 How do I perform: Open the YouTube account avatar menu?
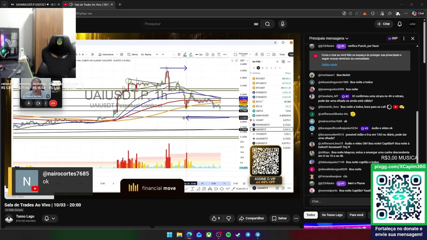[x=413, y=24]
